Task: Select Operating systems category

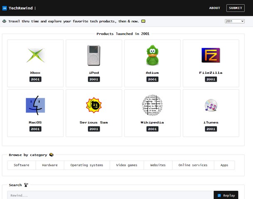Action: 87,165
